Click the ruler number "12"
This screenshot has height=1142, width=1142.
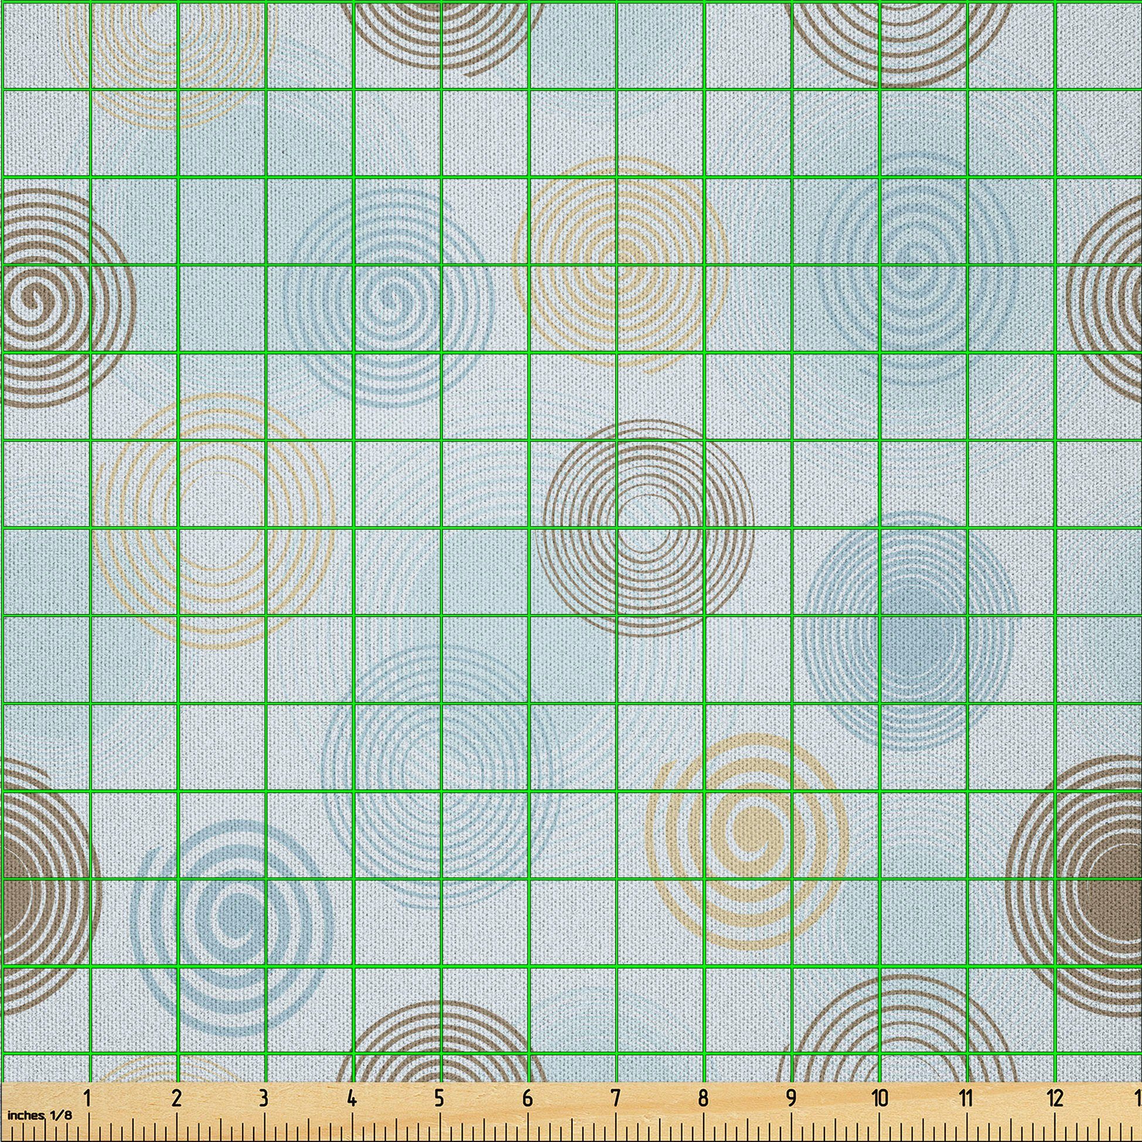pos(1055,1098)
